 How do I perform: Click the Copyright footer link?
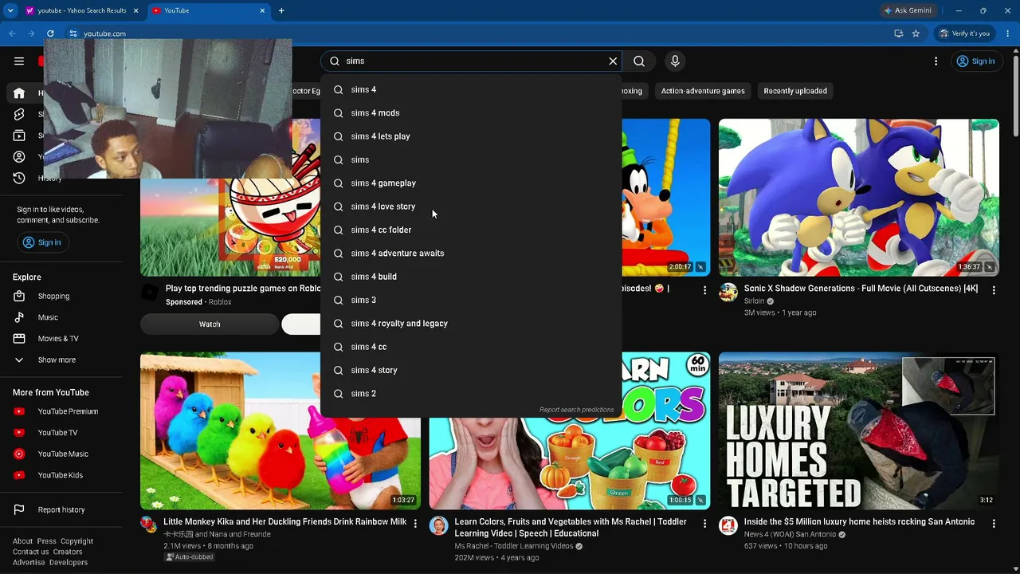pos(76,541)
